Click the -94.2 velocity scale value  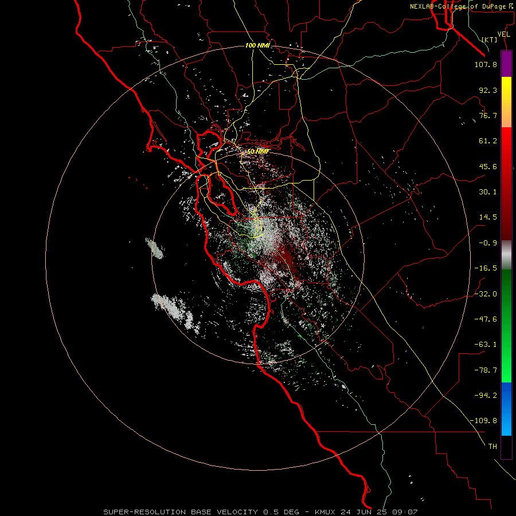tap(486, 396)
